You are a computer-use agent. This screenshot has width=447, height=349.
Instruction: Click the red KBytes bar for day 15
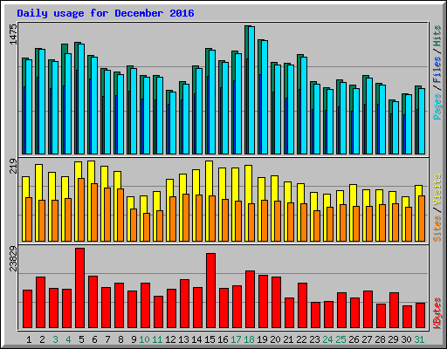[211, 291]
